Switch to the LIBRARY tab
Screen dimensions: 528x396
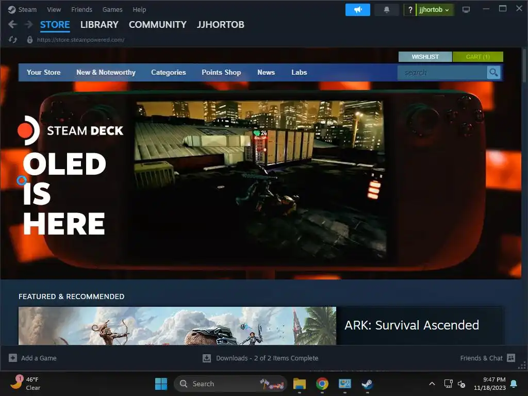(100, 25)
